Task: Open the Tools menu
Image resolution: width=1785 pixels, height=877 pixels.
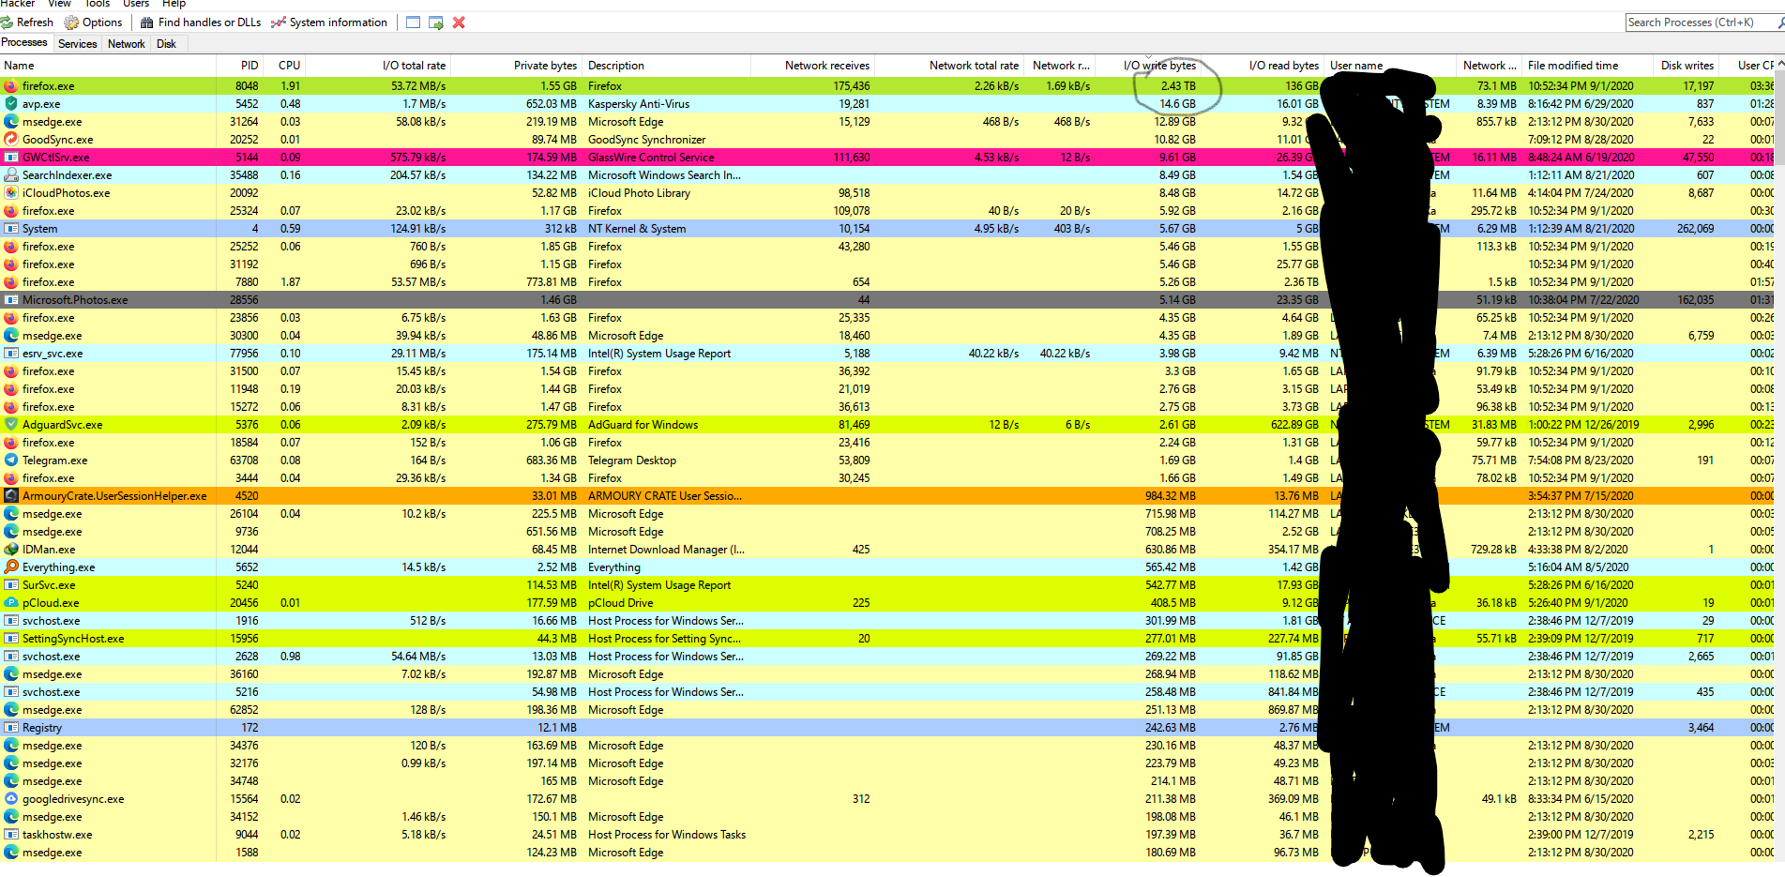Action: tap(98, 4)
